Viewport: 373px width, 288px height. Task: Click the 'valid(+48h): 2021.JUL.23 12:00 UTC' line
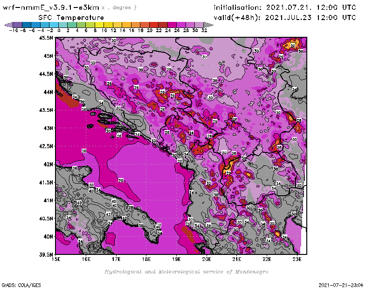coord(285,18)
